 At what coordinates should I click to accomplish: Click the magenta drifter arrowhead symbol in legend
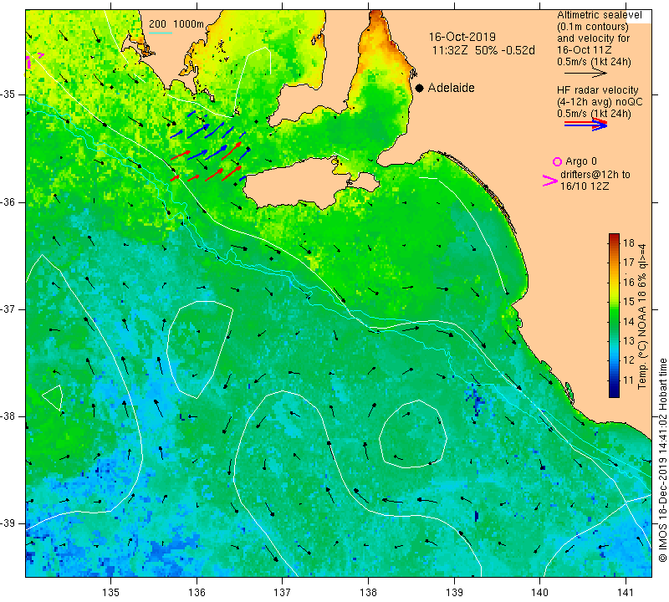[549, 181]
